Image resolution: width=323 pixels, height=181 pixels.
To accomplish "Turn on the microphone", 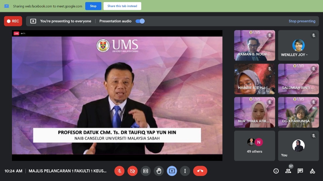I will (119, 171).
